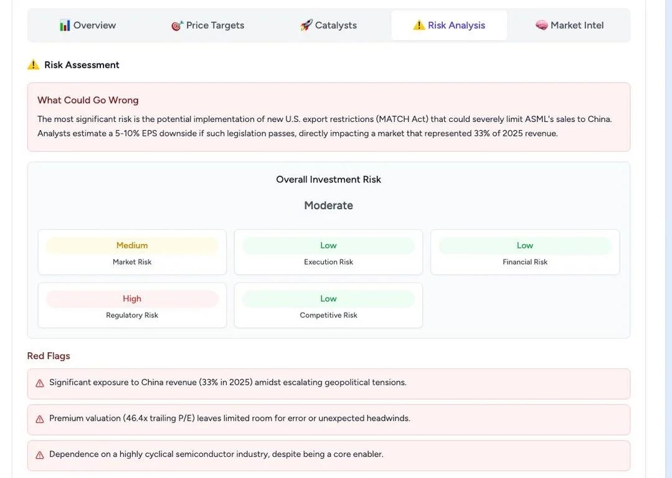The image size is (672, 478).
Task: Go to the Catalysts tab
Action: (x=328, y=26)
